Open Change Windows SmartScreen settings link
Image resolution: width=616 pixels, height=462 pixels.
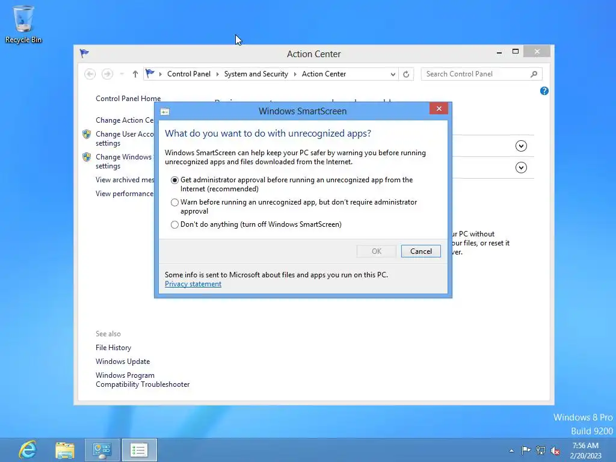[124, 161]
